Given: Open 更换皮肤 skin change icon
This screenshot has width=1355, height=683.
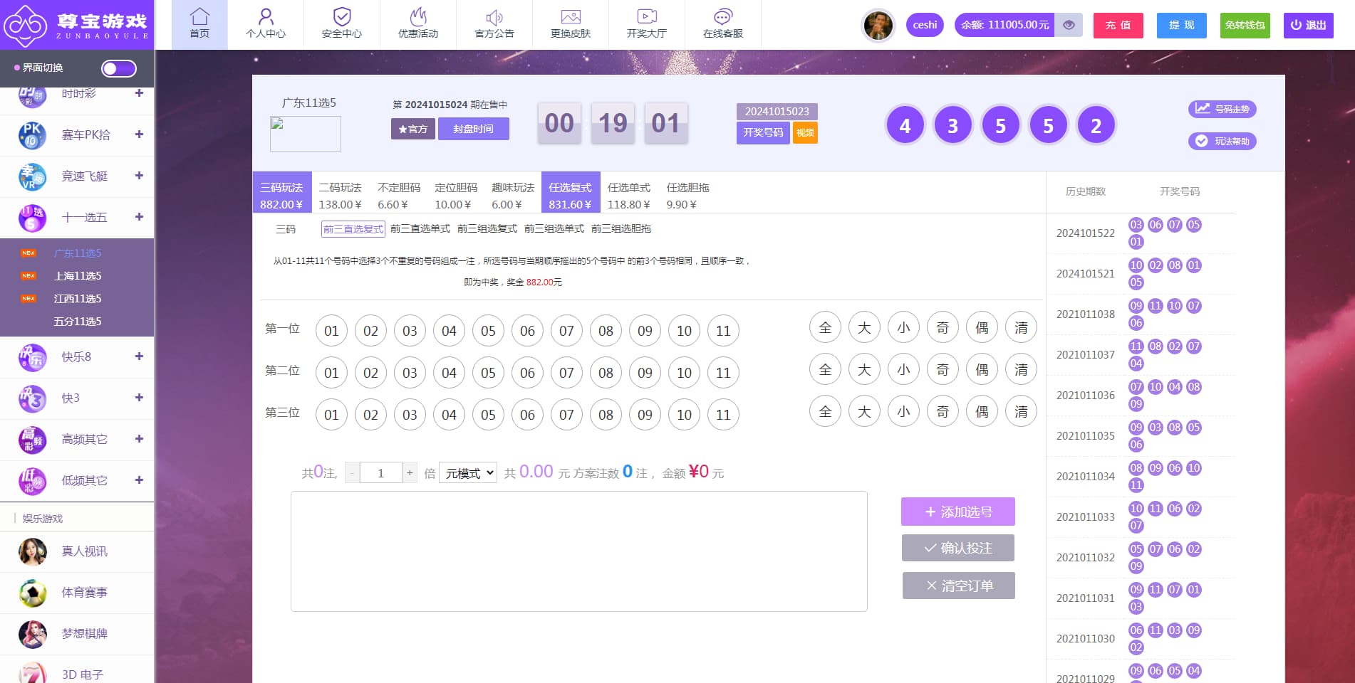Looking at the screenshot, I should click(x=571, y=17).
